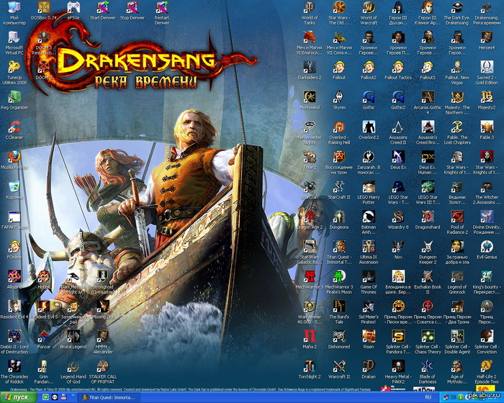Open the ePSXe emulator icon
This screenshot has height=403, width=504.
(x=73, y=9)
